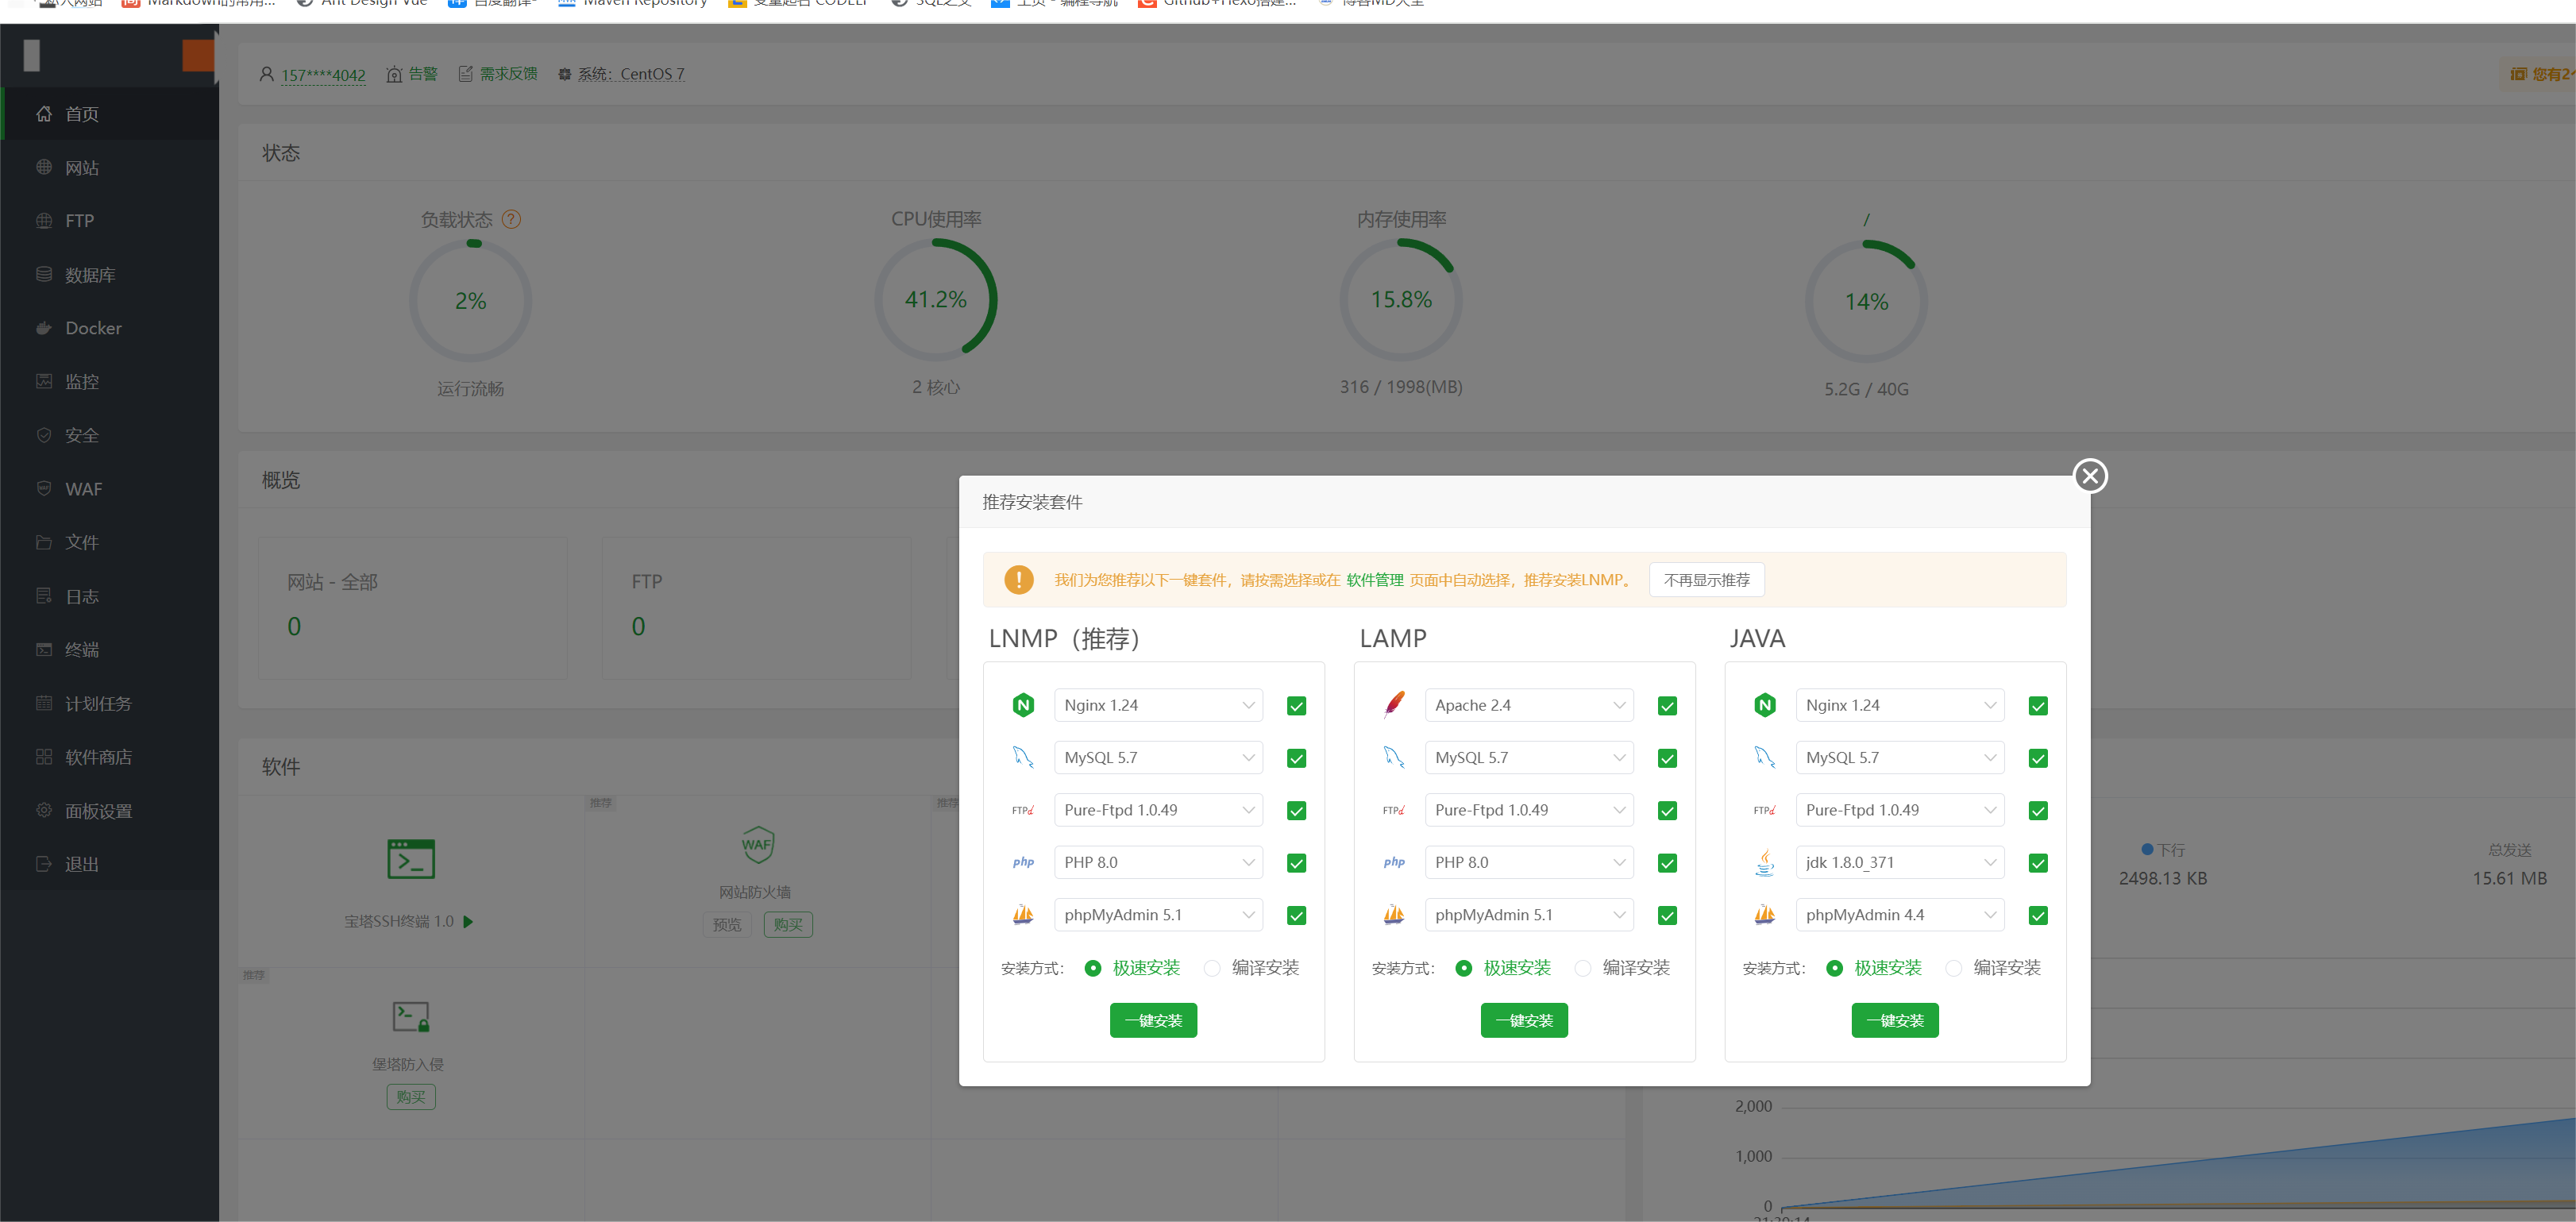Uncheck Apache 2.4 checkbox in LAMP
Viewport: 2576px width, 1222px height.
[x=1668, y=706]
